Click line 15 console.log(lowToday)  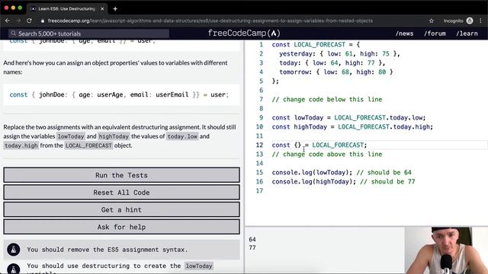point(312,173)
